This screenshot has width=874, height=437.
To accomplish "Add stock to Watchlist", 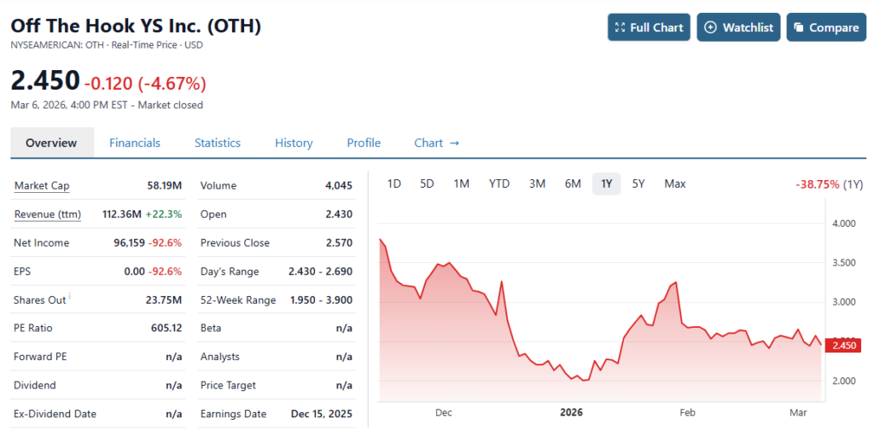I will click(738, 27).
